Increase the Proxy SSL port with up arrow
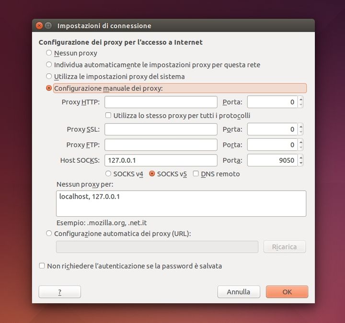 pos(301,126)
